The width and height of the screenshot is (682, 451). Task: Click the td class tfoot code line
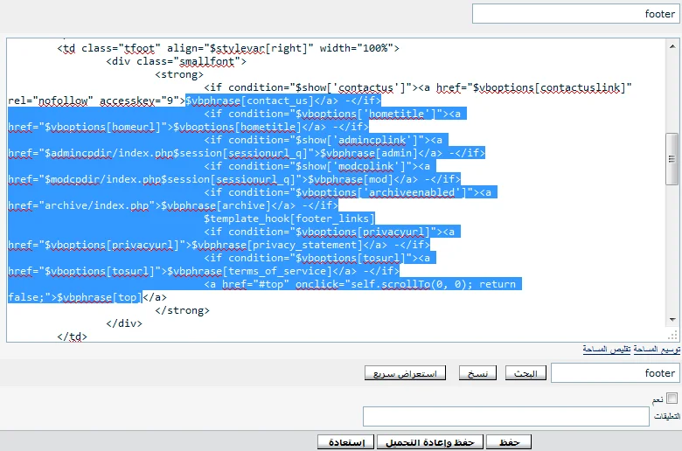click(227, 48)
